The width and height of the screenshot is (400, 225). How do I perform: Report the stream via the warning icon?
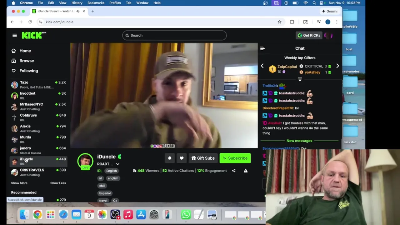click(x=246, y=171)
